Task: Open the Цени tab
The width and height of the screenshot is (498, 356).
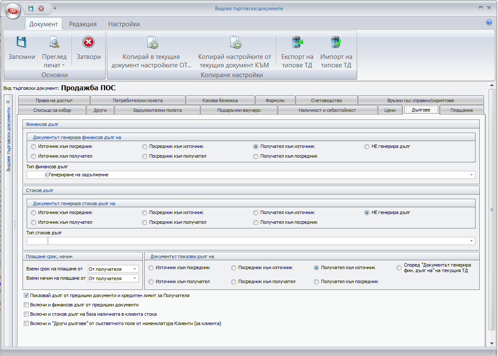Action: coord(390,110)
